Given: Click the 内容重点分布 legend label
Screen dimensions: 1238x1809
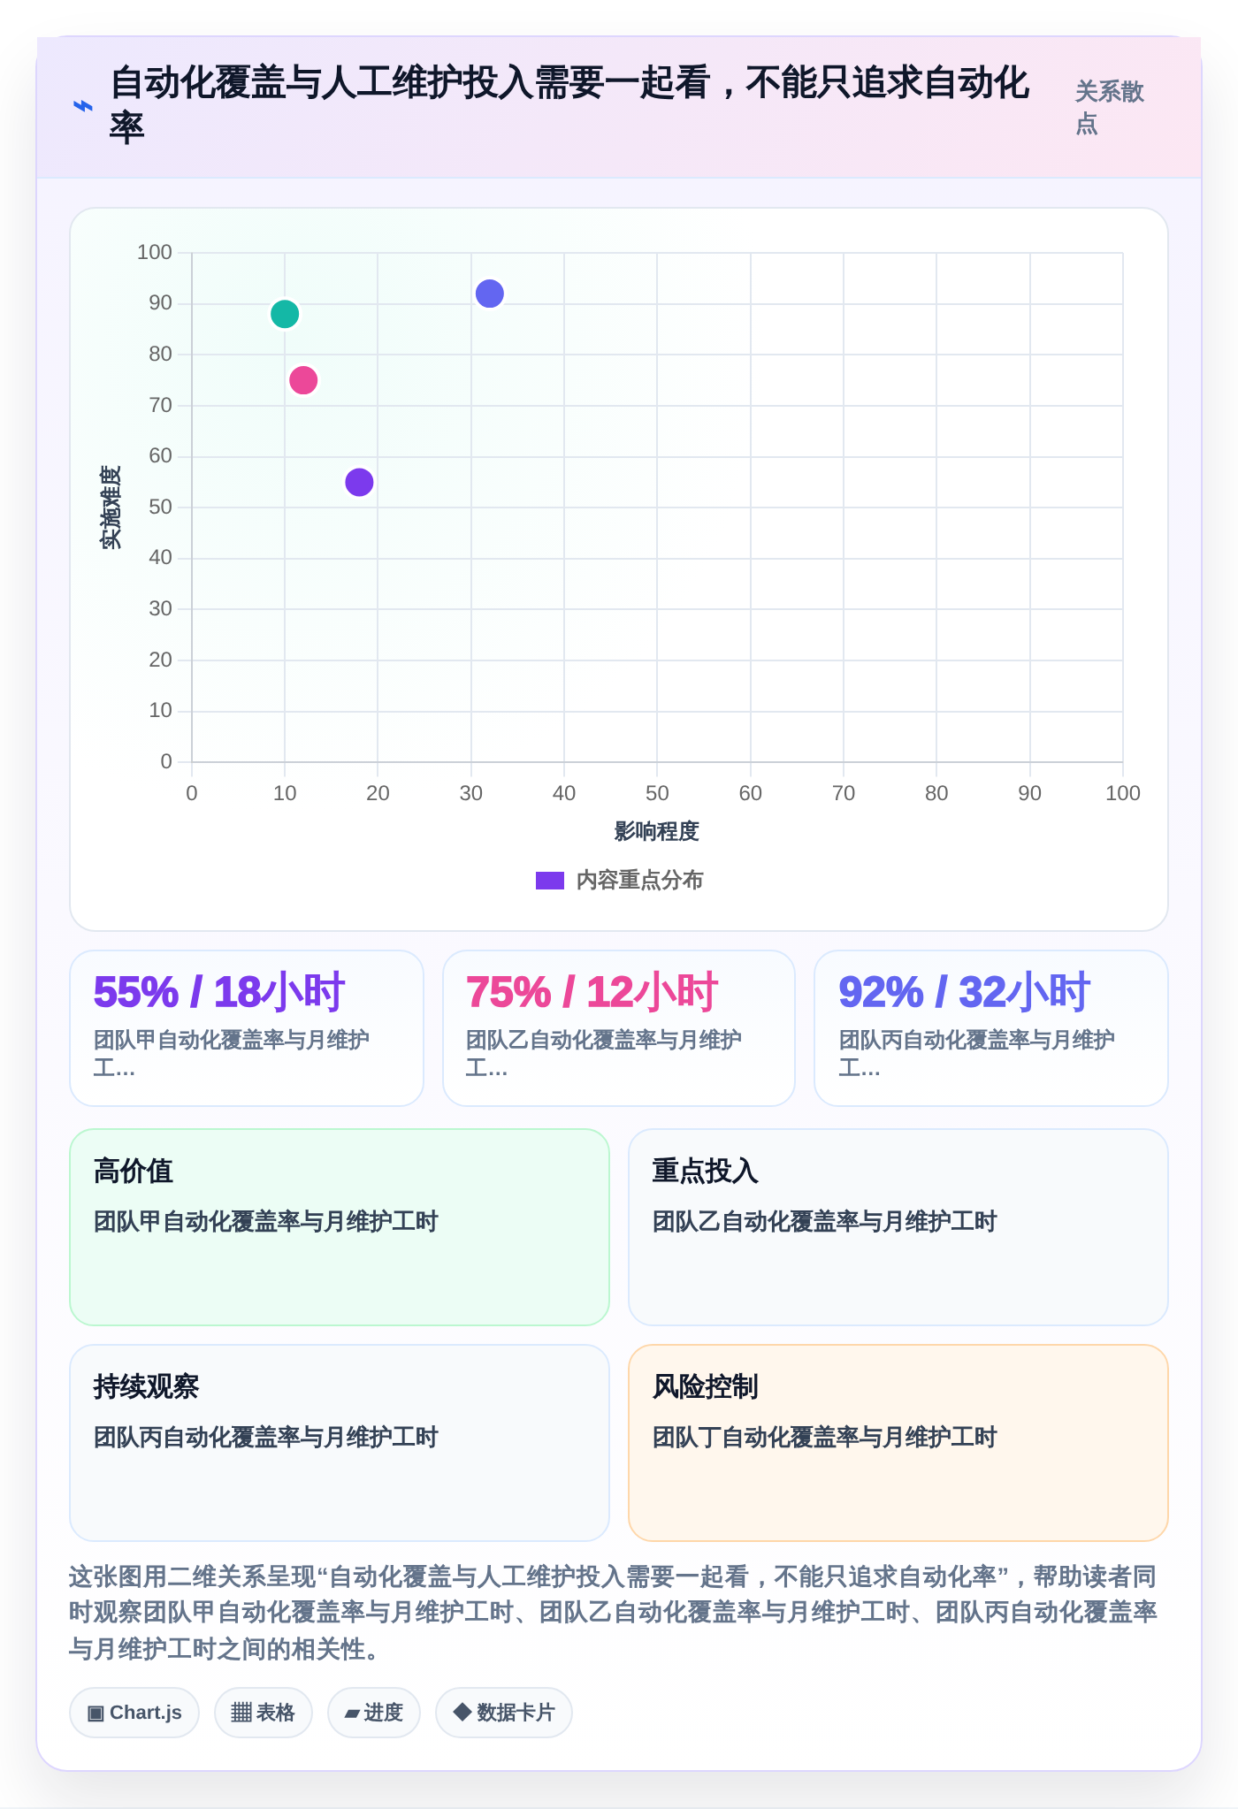Looking at the screenshot, I should coord(639,881).
